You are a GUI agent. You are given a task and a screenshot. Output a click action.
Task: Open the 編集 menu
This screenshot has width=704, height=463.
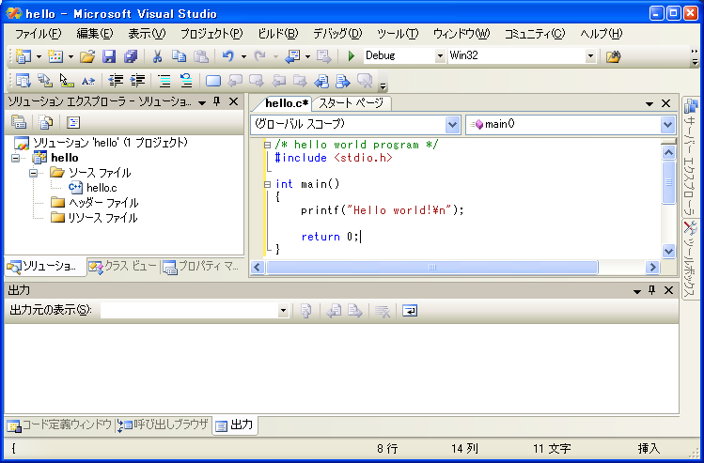(x=95, y=34)
